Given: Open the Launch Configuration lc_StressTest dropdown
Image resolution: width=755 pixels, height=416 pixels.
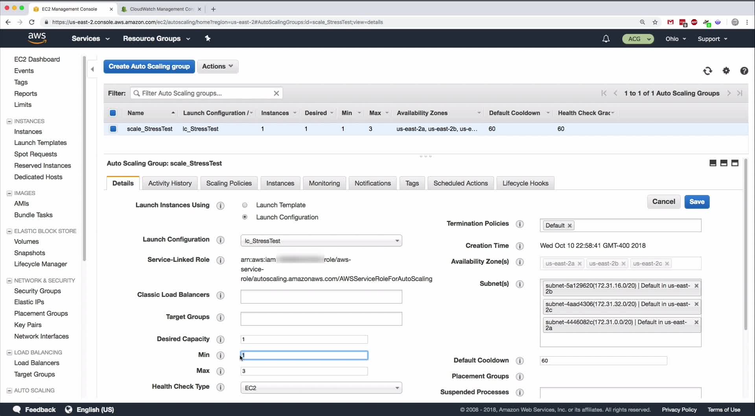Looking at the screenshot, I should [321, 241].
